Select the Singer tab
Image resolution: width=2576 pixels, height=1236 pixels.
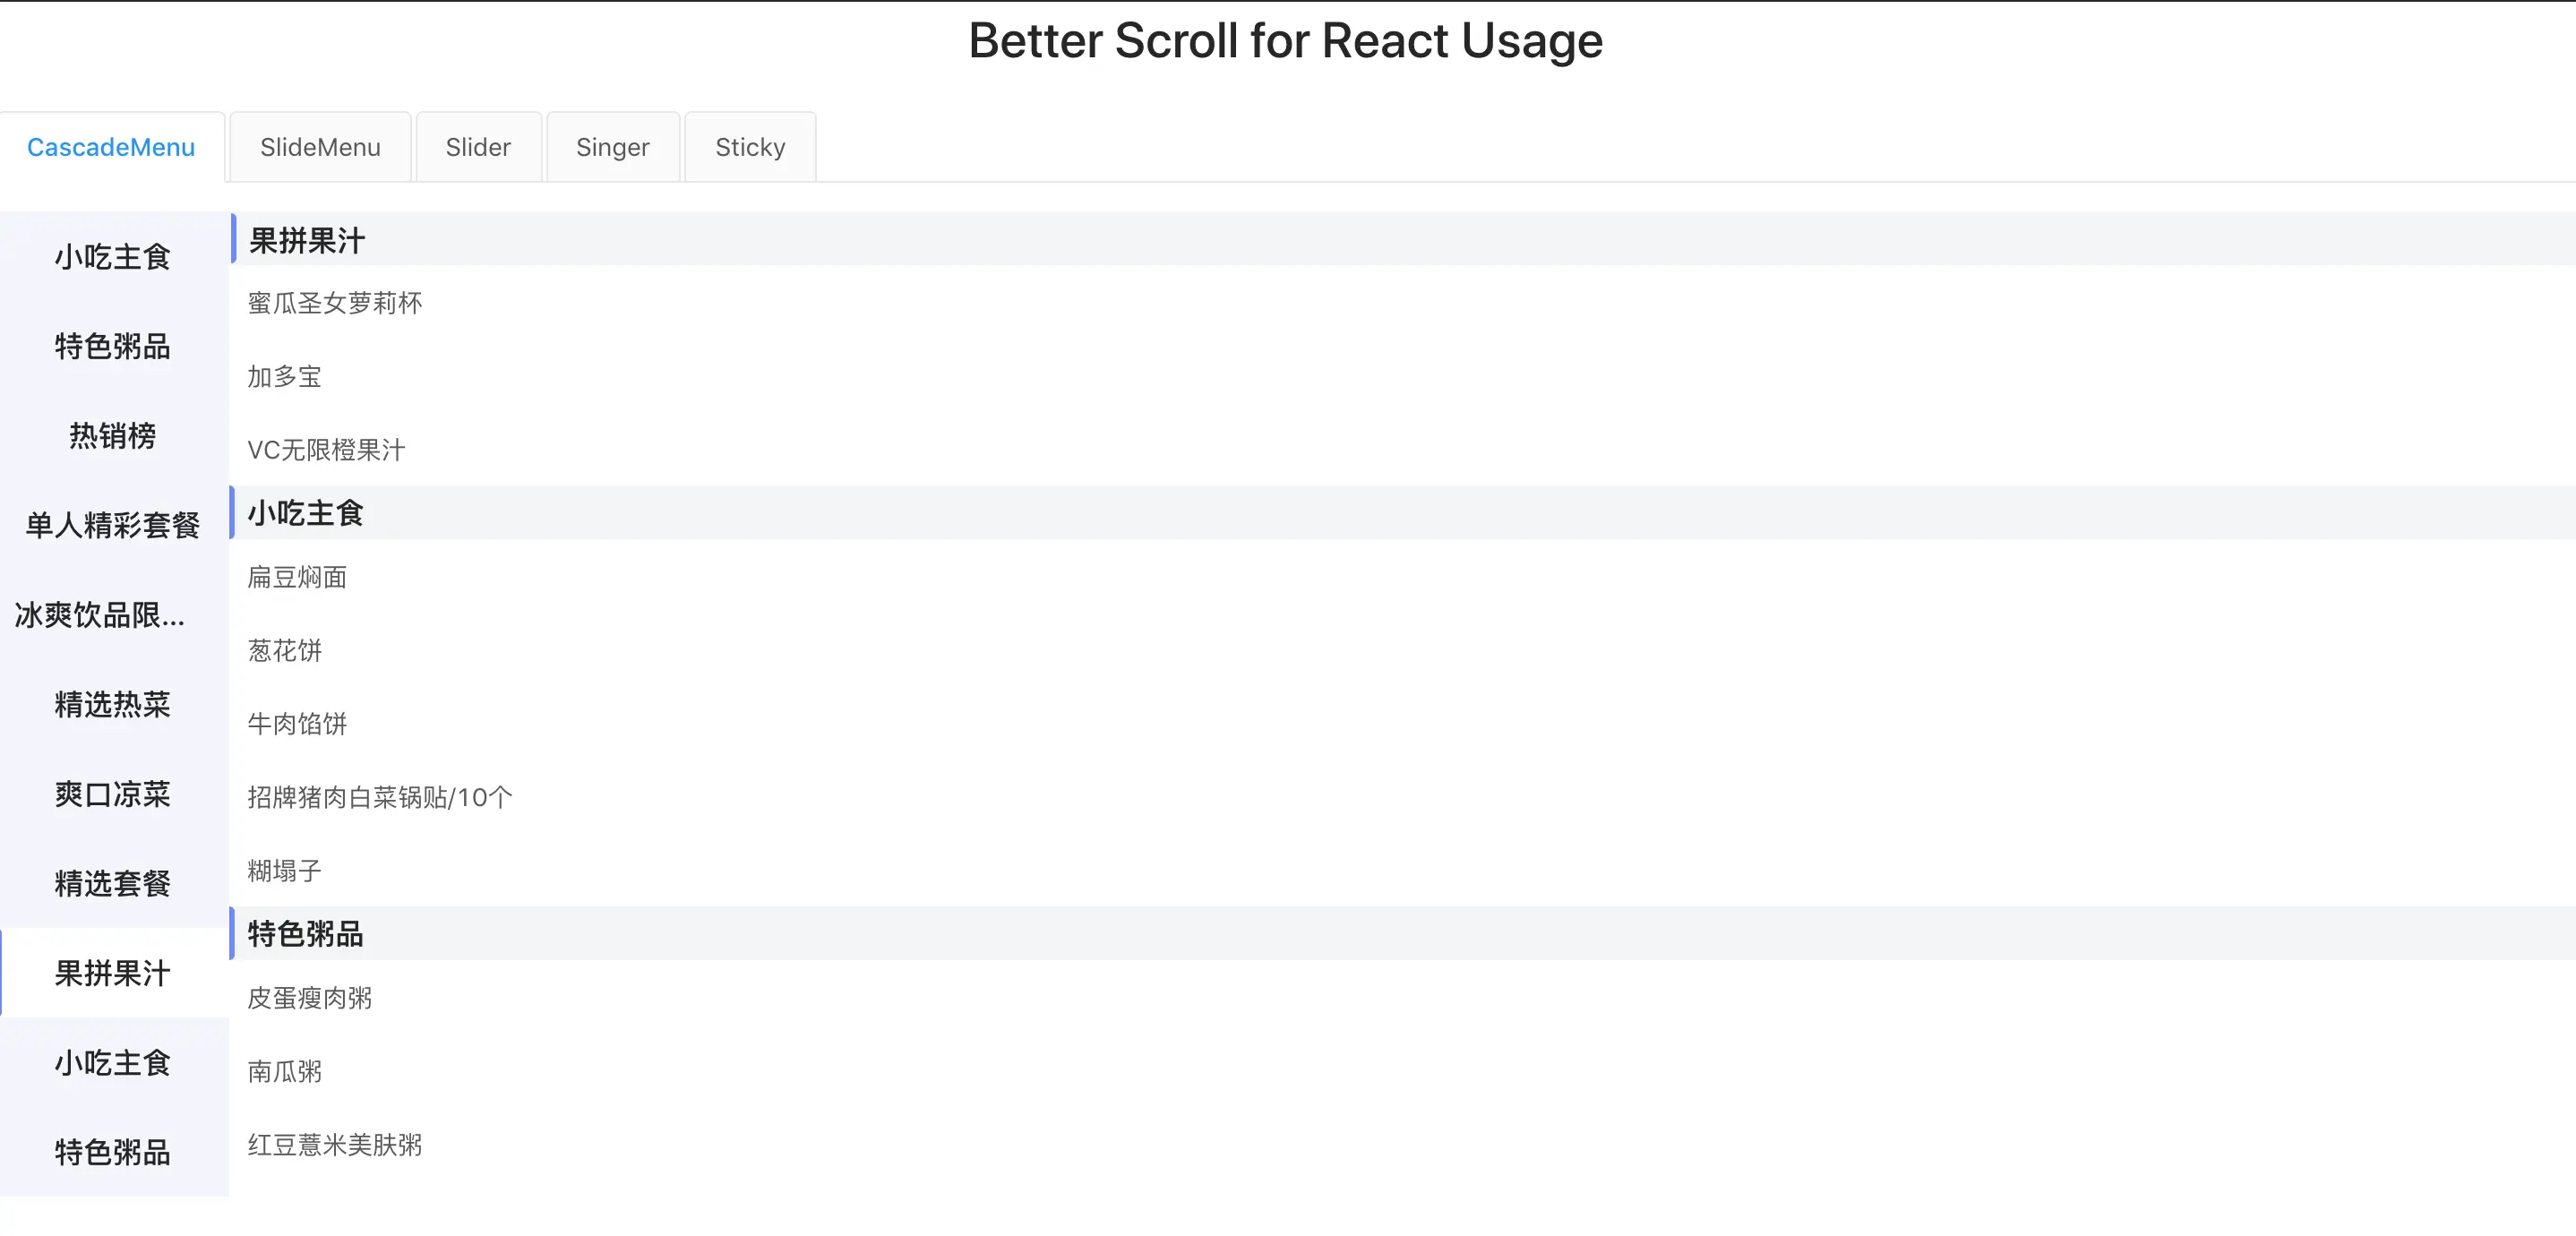pos(612,147)
